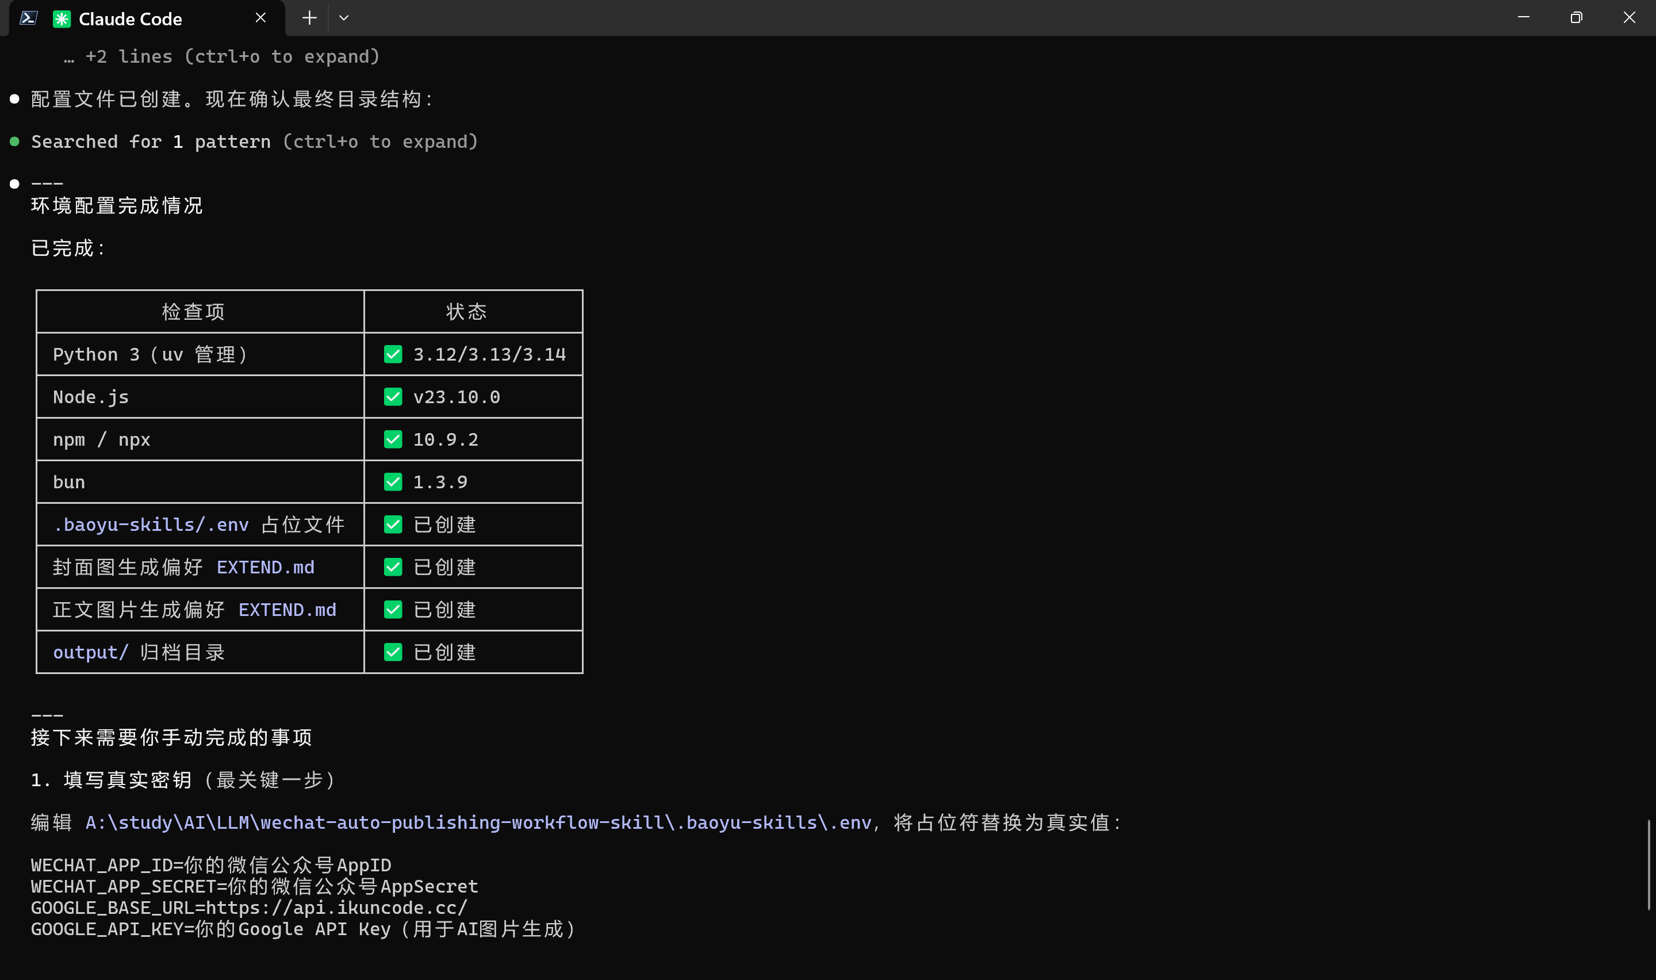Image resolution: width=1656 pixels, height=980 pixels.
Task: Click 'EXTEND.md' link in 正文图片生成偏好 row
Action: (287, 610)
